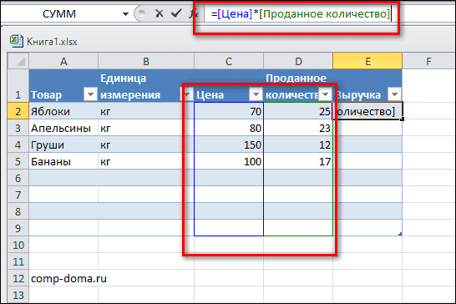Click the Выручка header cell text

click(358, 95)
